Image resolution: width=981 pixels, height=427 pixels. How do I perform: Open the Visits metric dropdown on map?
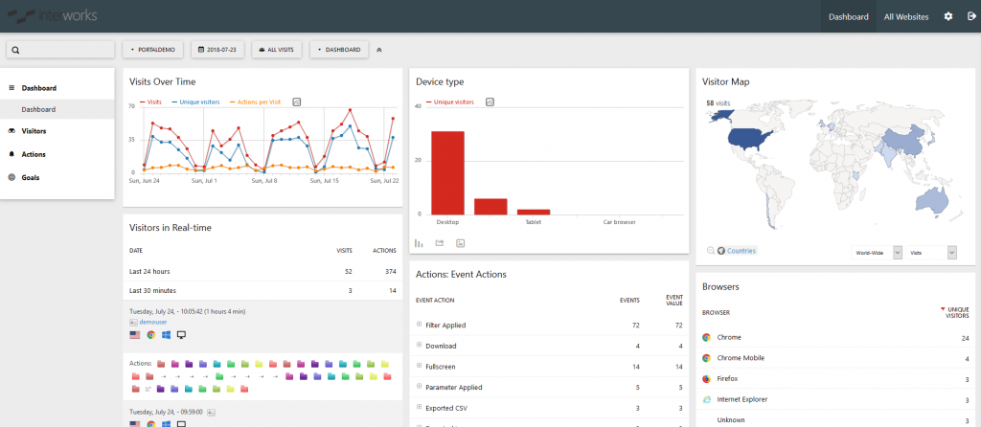tap(931, 252)
